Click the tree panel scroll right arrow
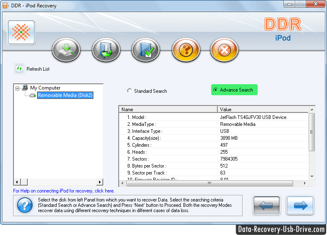Viewport: 327px width, 235px height. 99,182
